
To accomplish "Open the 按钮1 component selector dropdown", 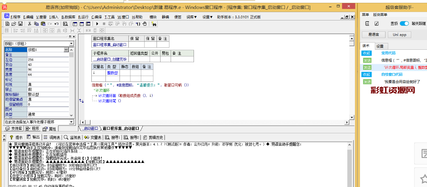I will pyautogui.click(x=71, y=43).
